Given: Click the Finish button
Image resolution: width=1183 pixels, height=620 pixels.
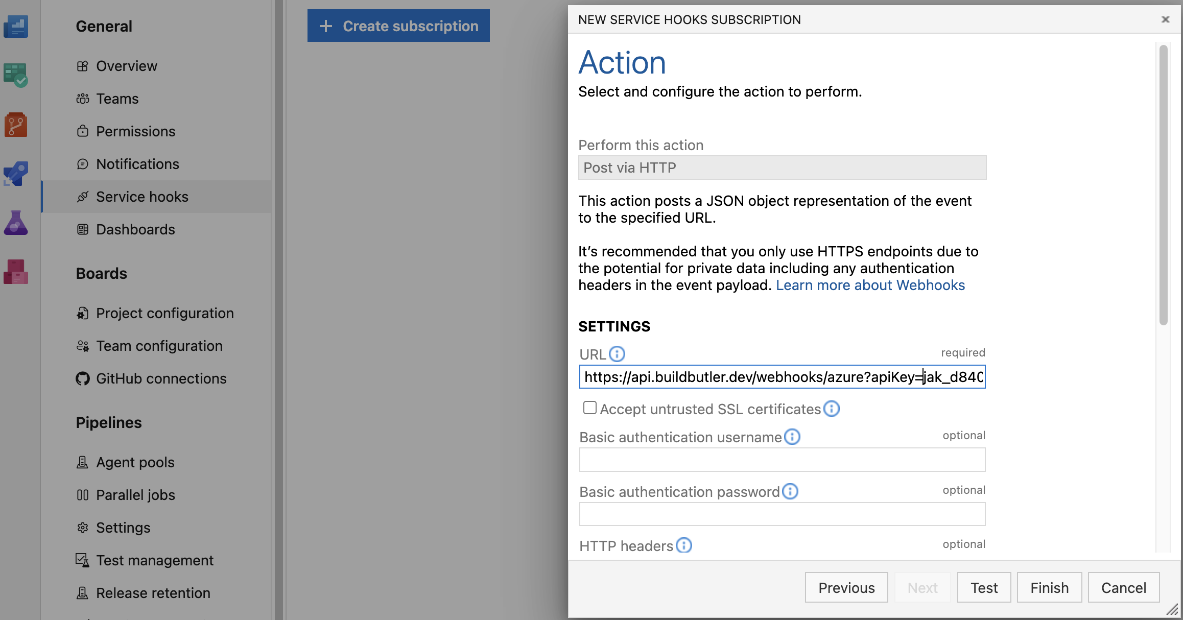Looking at the screenshot, I should click(1049, 587).
